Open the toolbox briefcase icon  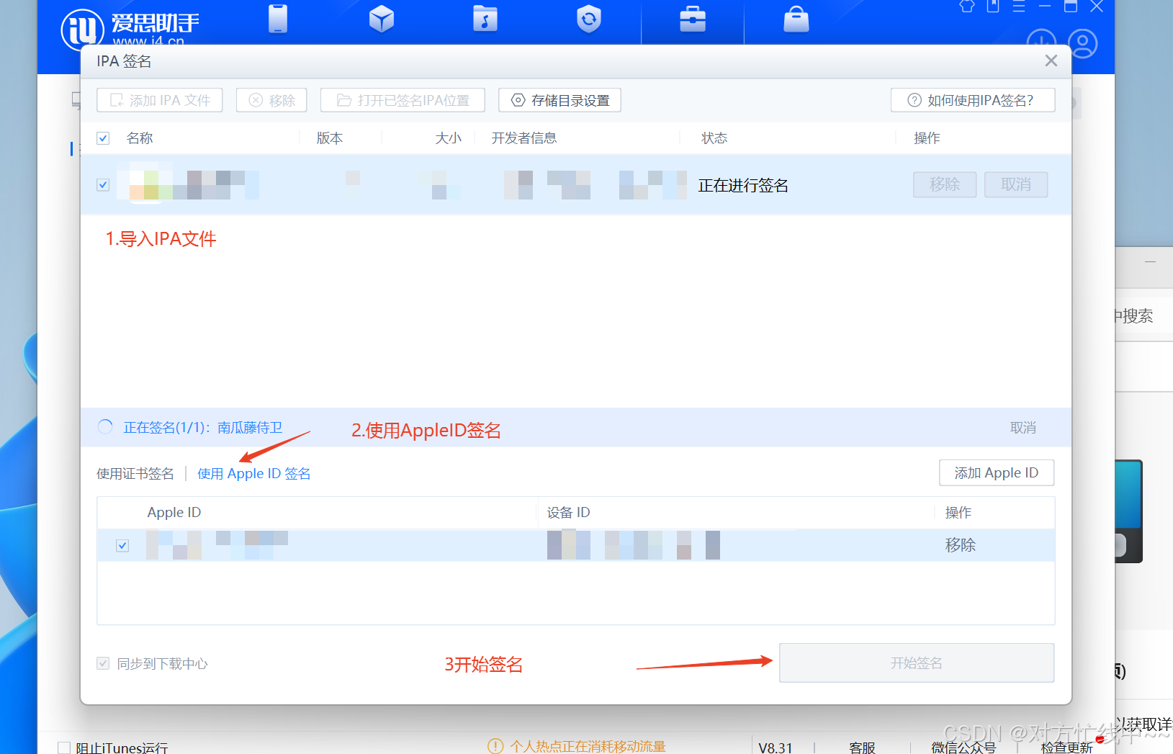pyautogui.click(x=693, y=19)
